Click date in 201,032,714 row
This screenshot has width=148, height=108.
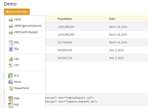coord(116,58)
